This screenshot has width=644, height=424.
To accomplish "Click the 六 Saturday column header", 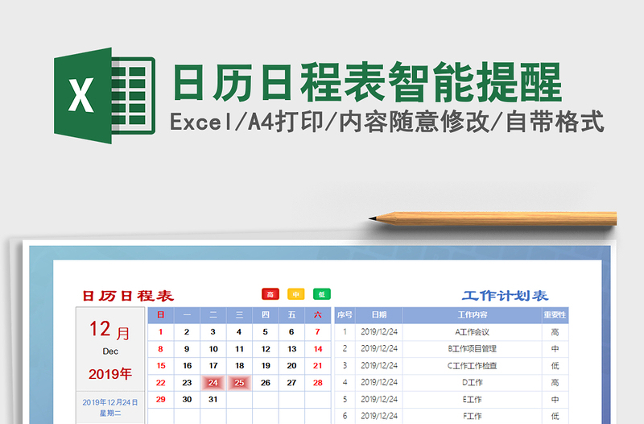I will (x=317, y=315).
